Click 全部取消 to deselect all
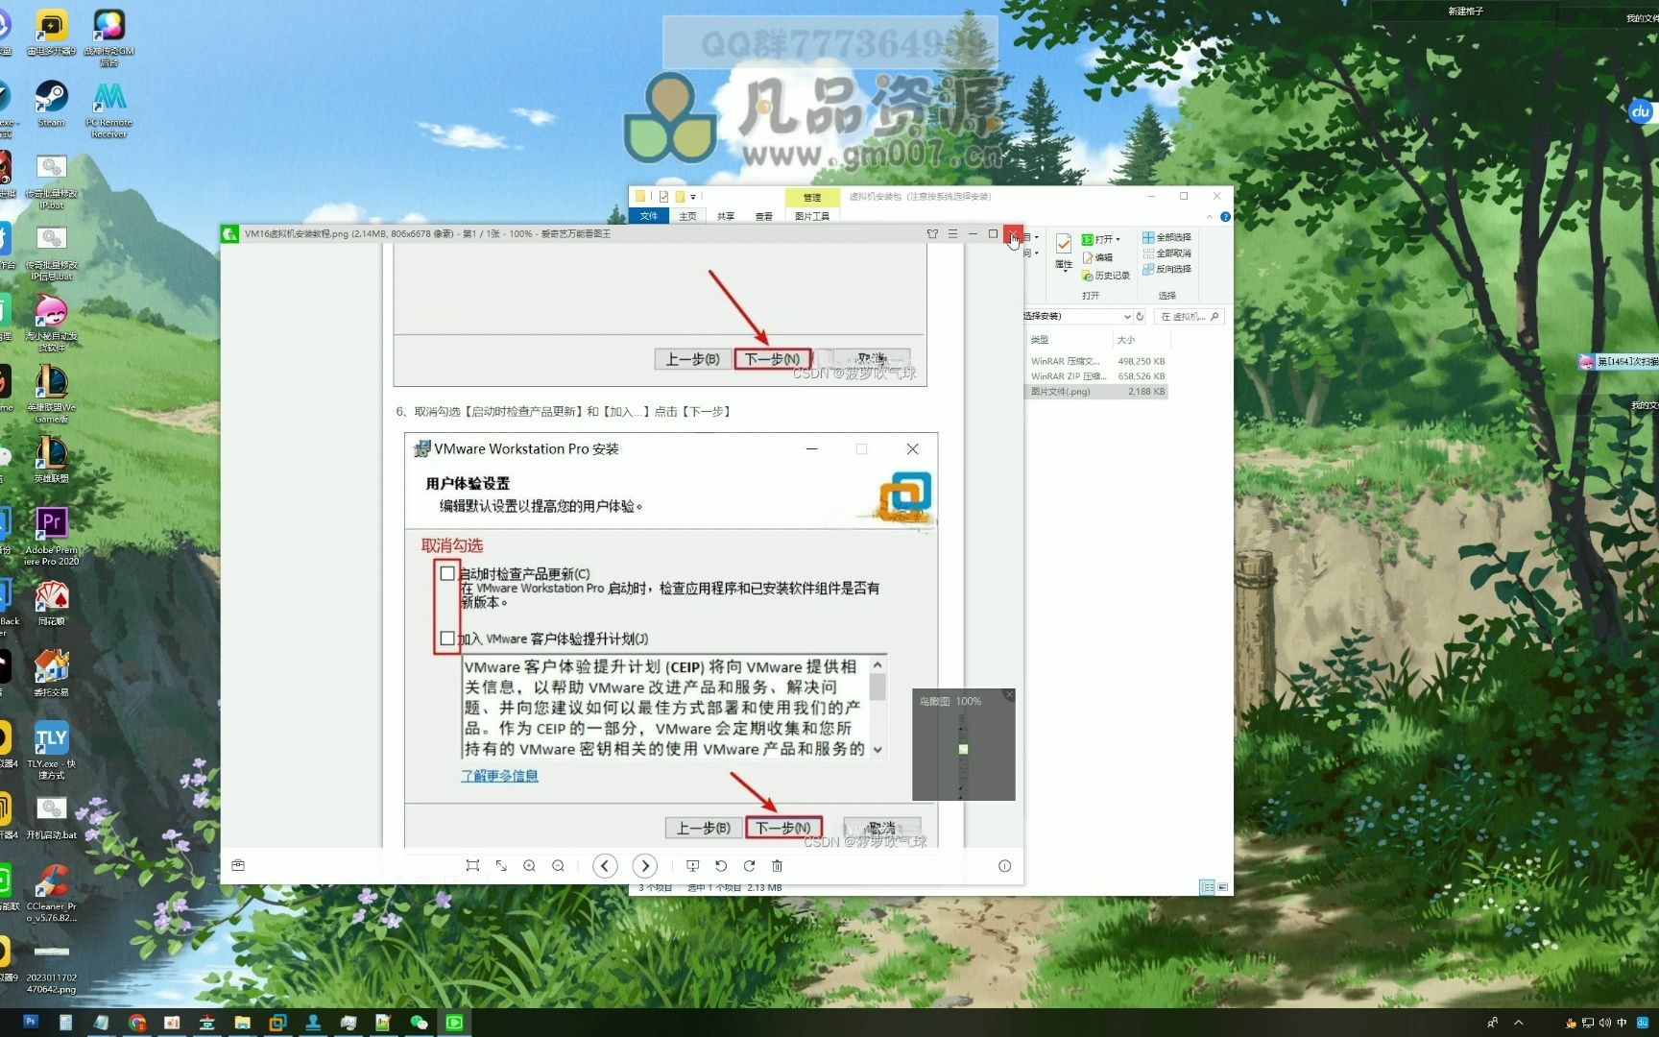Screen dimensions: 1659x1037 (x=1166, y=253)
